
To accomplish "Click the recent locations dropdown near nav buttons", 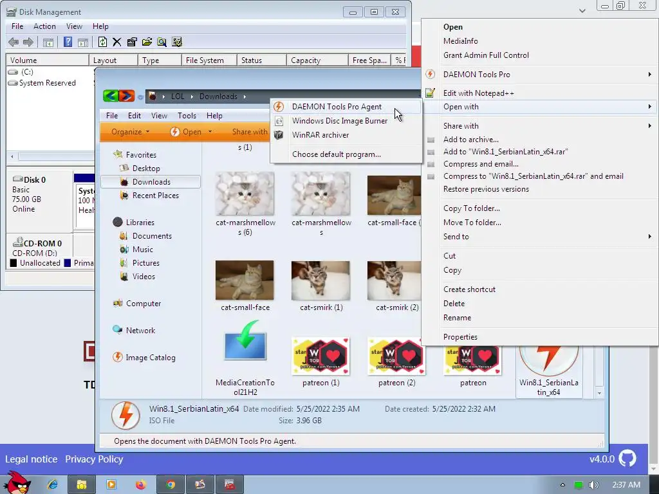I will pos(140,97).
